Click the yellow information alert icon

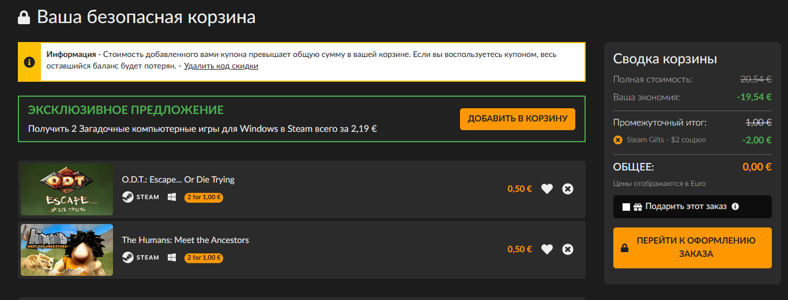(29, 62)
